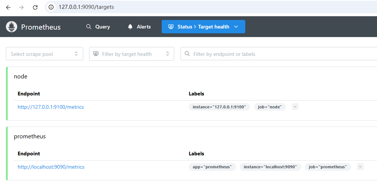Click the Labels column header in the prometheus pool

tap(196, 153)
